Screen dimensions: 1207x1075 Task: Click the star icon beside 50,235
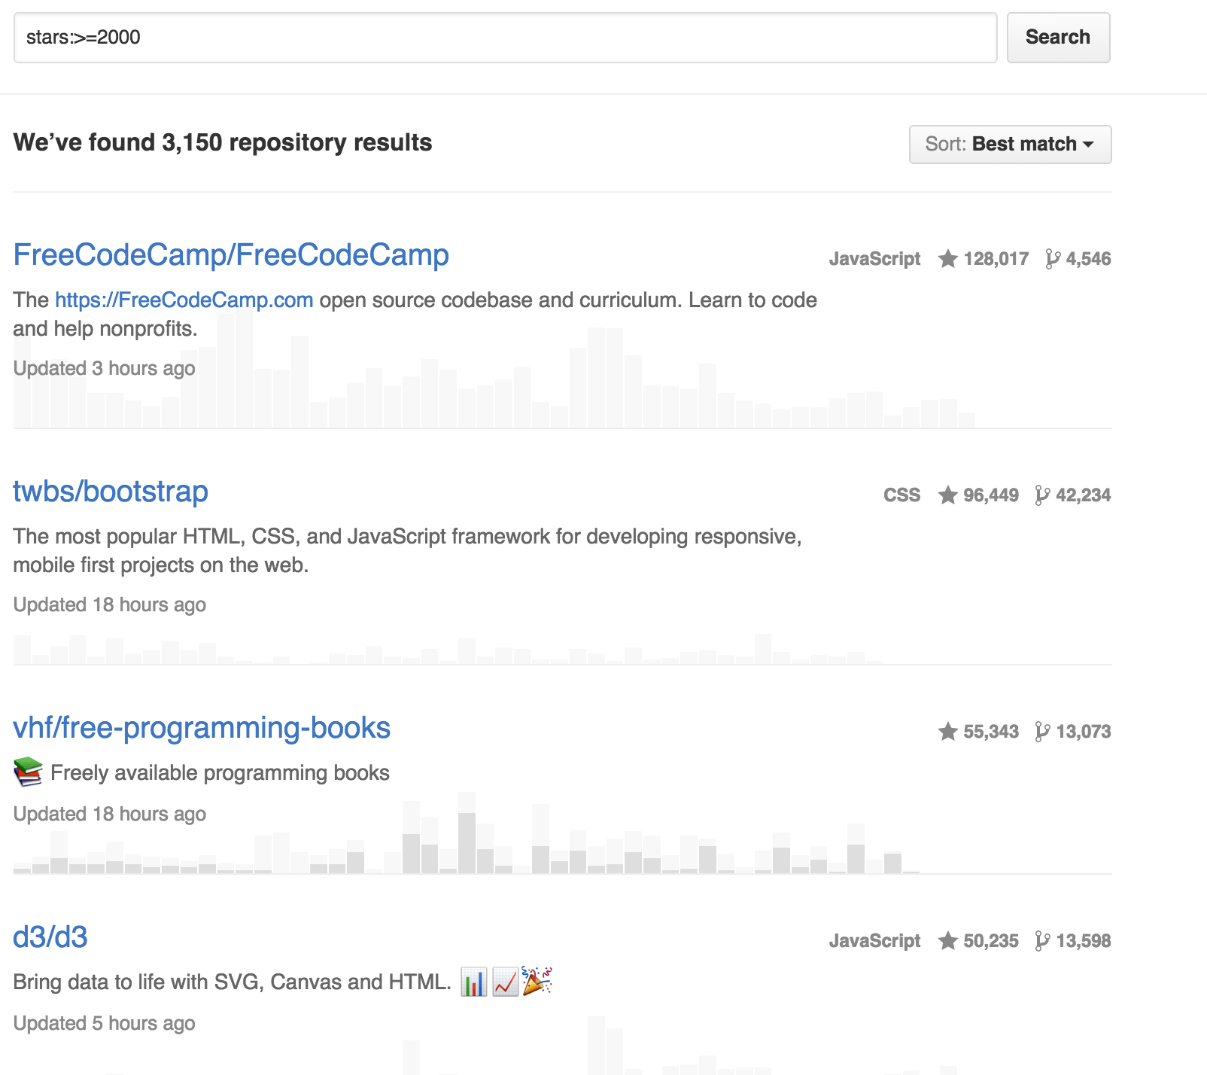(x=948, y=941)
